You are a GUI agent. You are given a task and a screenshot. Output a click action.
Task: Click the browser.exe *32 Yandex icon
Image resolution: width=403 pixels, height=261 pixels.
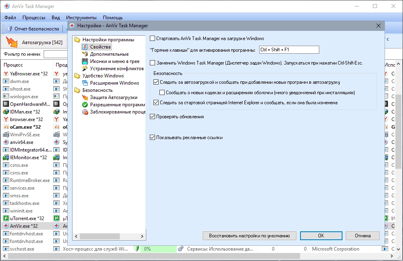point(6,119)
